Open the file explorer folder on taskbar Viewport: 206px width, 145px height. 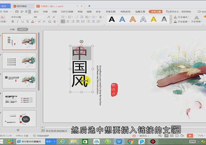[x=74, y=141]
